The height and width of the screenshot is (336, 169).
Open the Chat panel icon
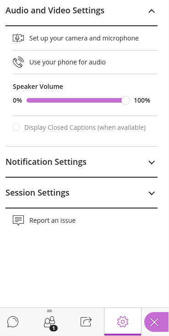coord(13,322)
